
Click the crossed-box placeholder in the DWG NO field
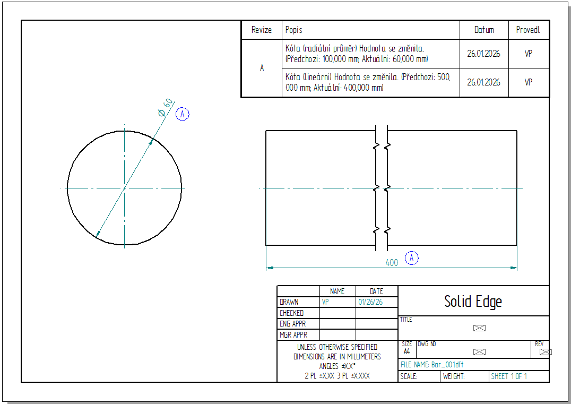click(479, 352)
